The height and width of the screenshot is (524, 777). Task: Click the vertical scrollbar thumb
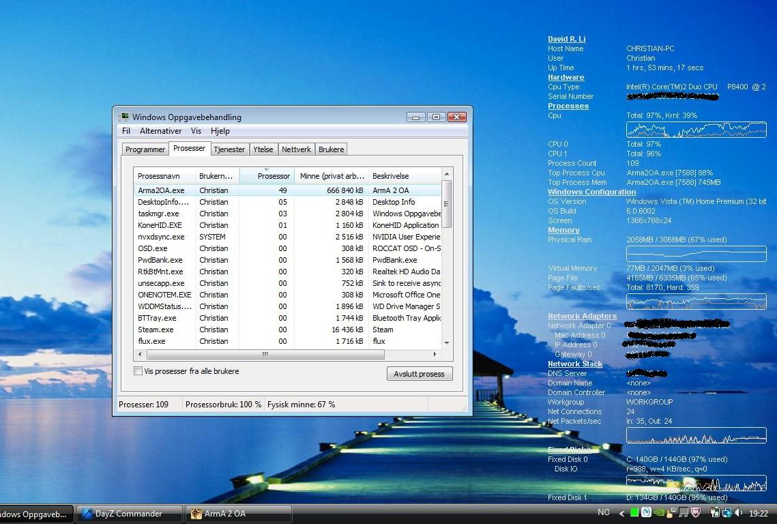pos(446,204)
